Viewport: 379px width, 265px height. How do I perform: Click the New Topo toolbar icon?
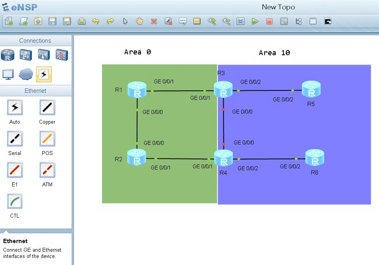[9, 21]
